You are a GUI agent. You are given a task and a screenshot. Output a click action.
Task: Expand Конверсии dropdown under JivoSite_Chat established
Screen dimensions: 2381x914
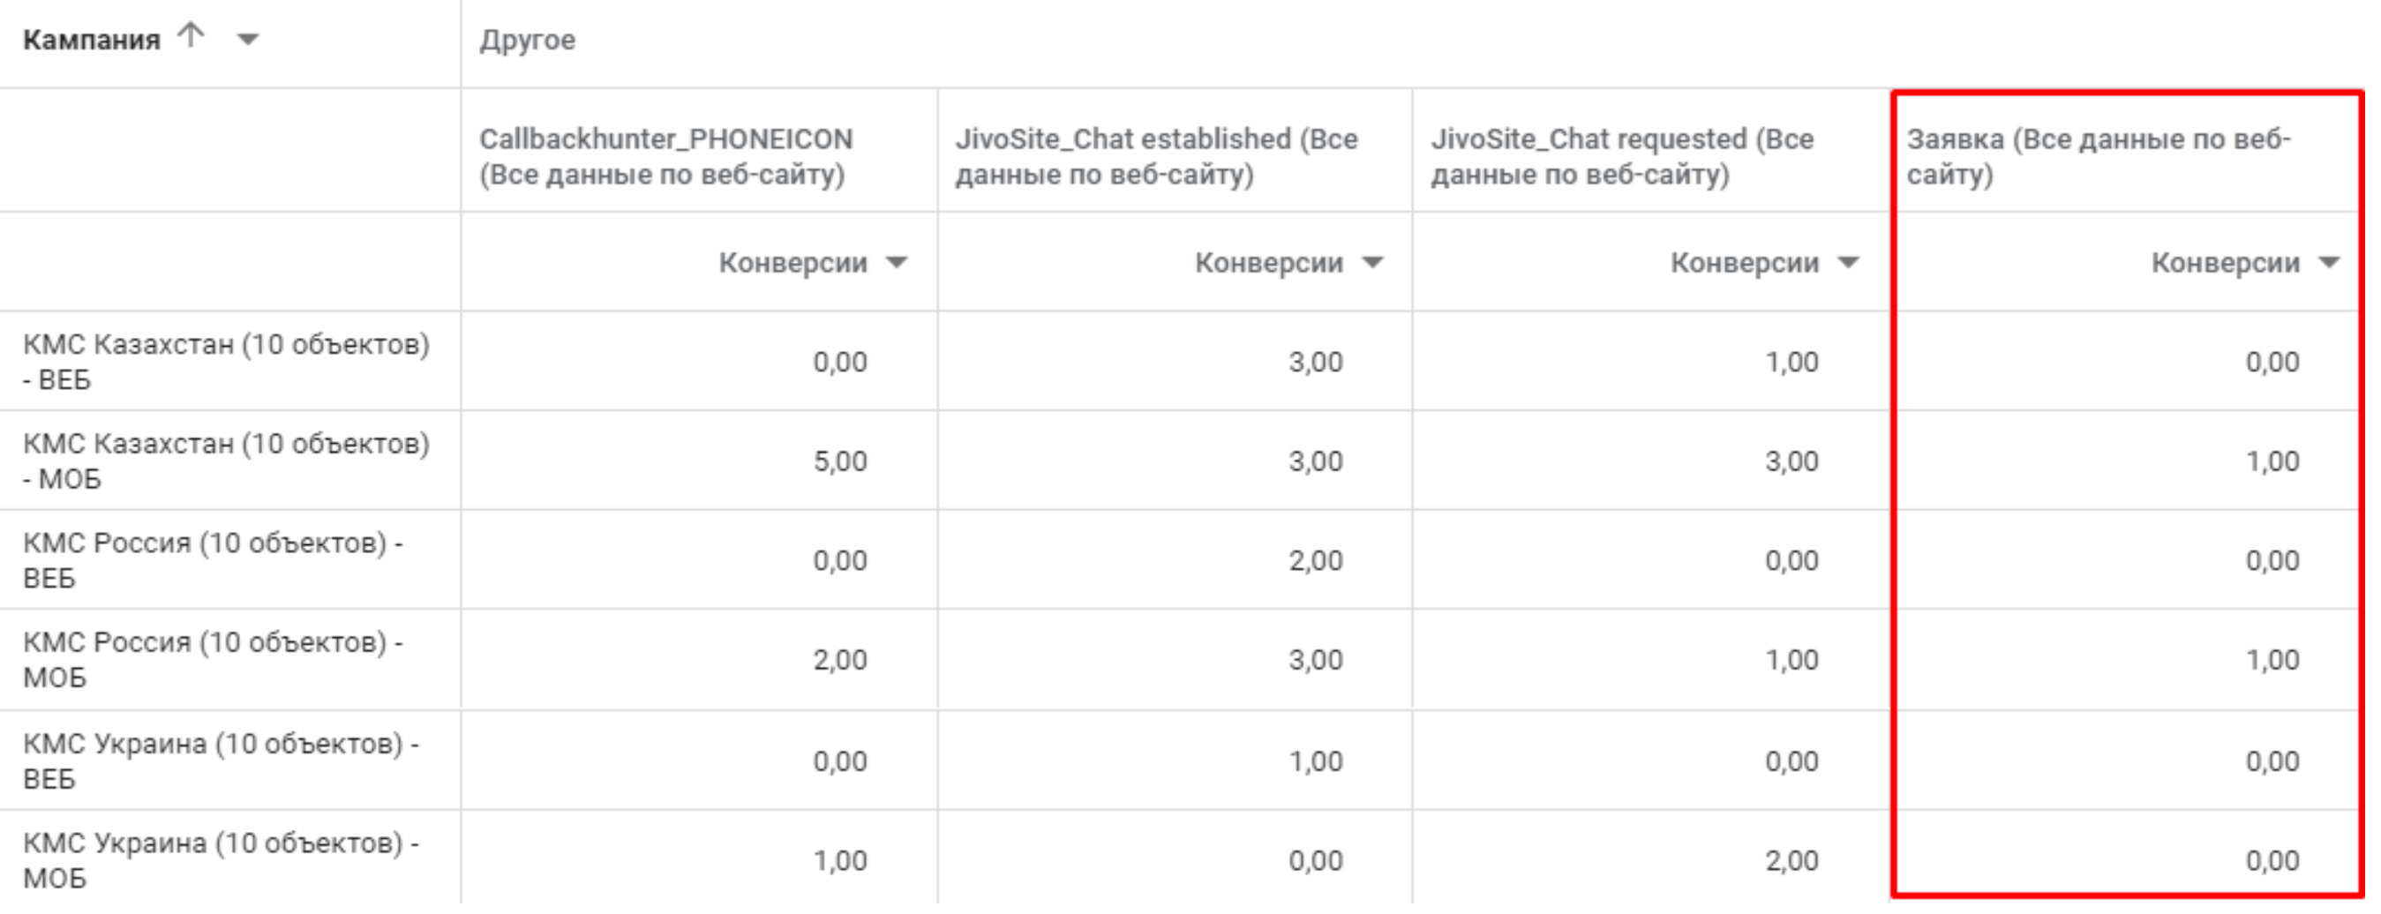pyautogui.click(x=1372, y=264)
